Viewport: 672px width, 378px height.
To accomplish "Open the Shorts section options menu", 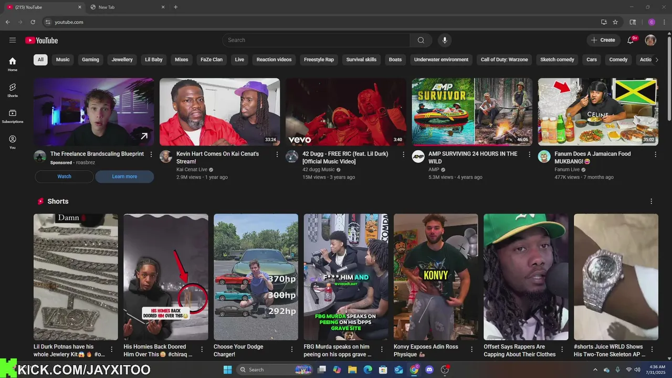I will 651,201.
